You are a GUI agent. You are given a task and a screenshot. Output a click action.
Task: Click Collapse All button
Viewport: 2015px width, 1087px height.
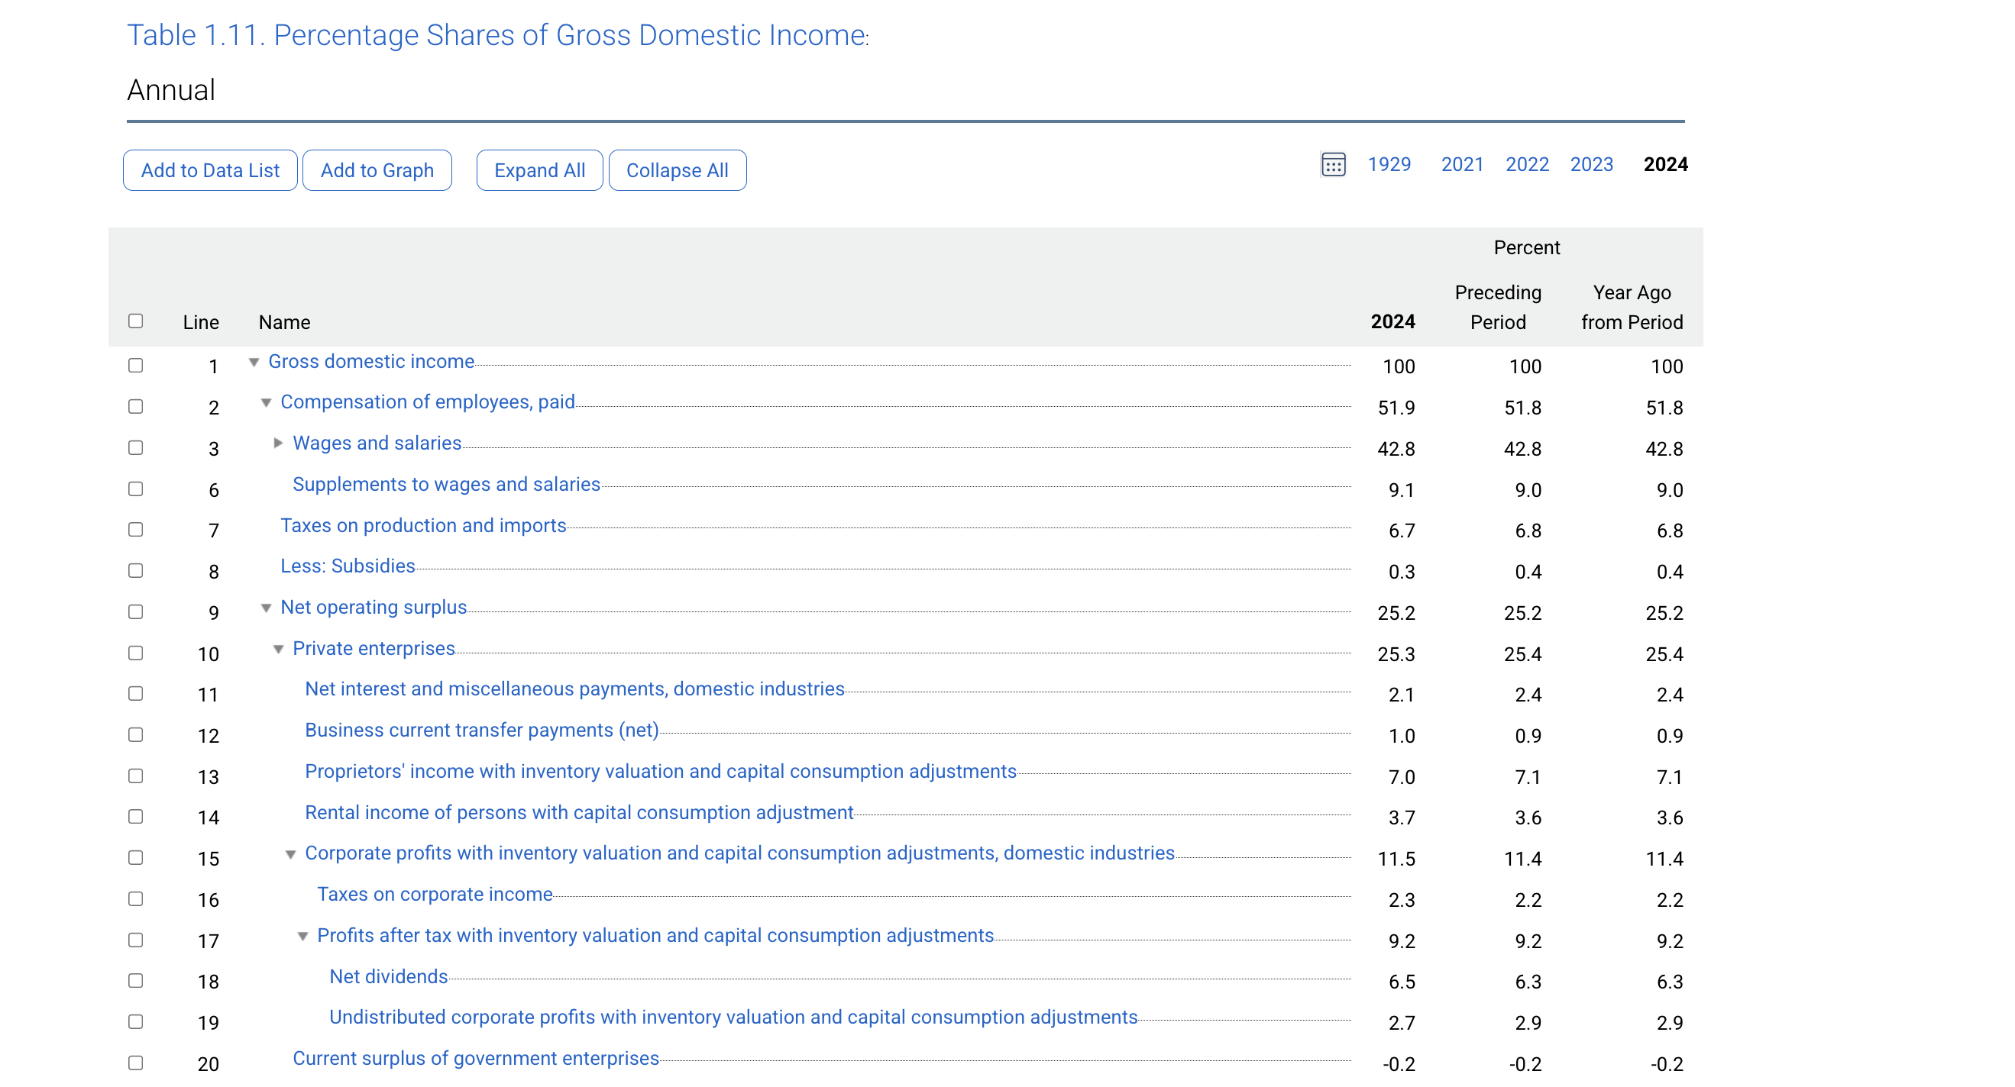(x=678, y=170)
